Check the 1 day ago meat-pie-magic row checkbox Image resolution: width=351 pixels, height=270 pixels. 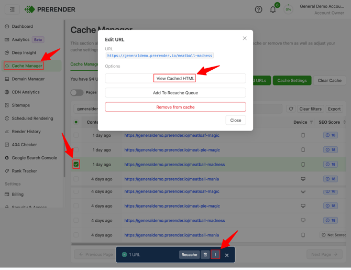76,149
